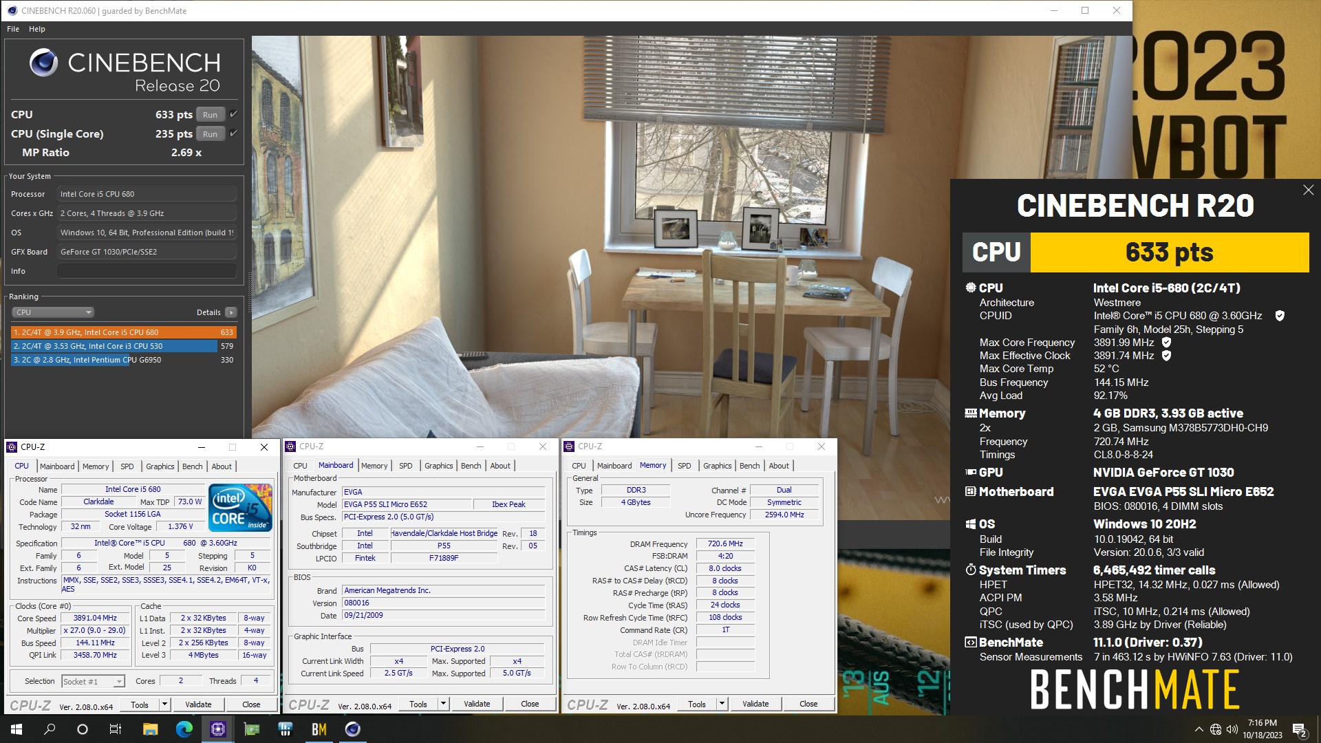Click the shield icon beside the CPUID value

[x=1280, y=316]
